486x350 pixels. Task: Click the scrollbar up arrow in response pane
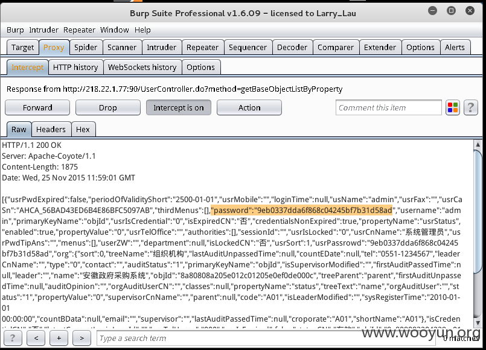click(478, 144)
